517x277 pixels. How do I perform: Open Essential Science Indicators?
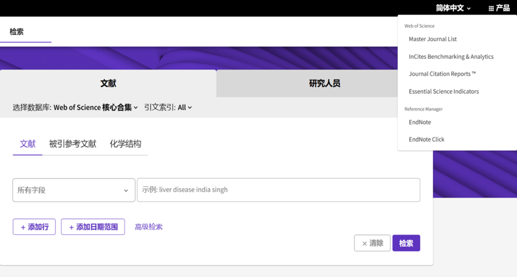[444, 91]
